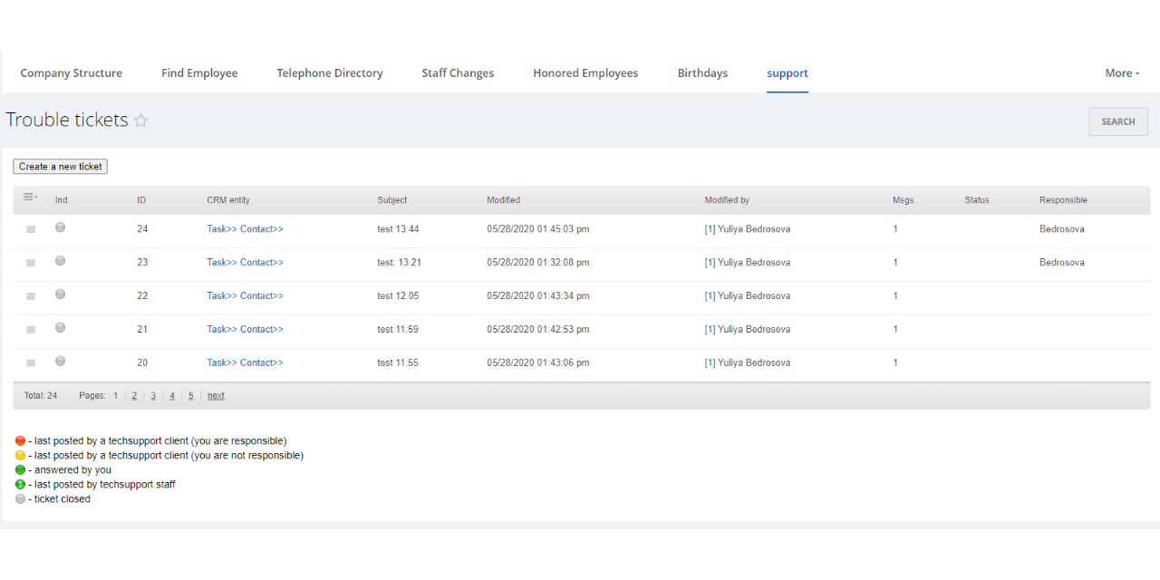Click the SEARCH button

pos(1117,121)
